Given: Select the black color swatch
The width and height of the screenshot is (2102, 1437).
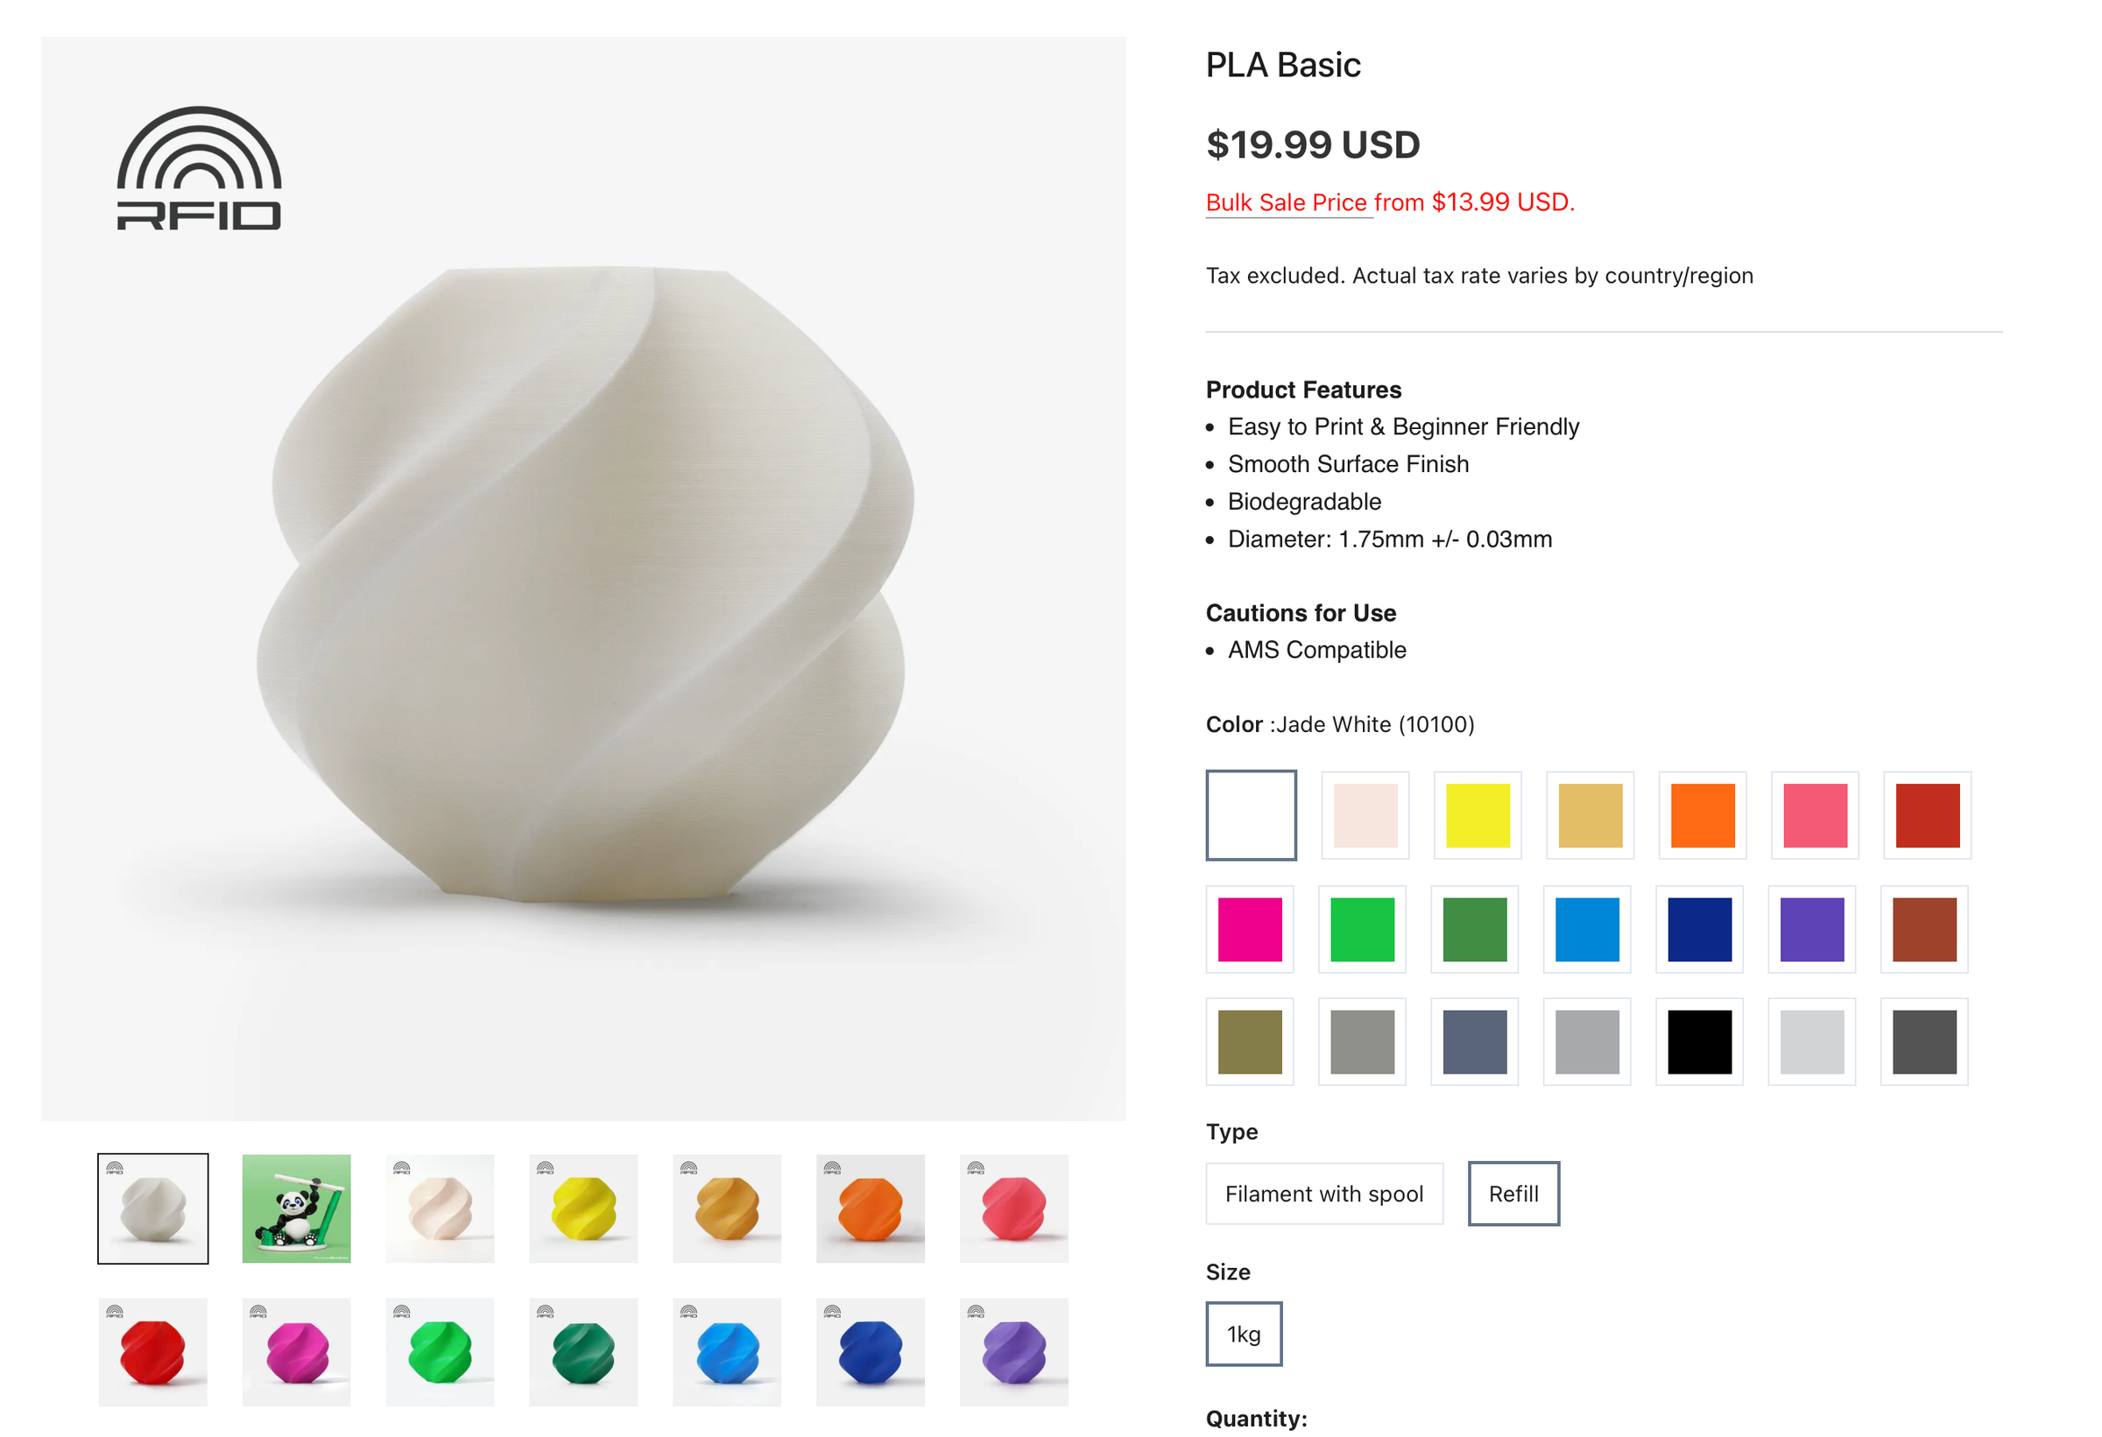Looking at the screenshot, I should [1699, 1042].
